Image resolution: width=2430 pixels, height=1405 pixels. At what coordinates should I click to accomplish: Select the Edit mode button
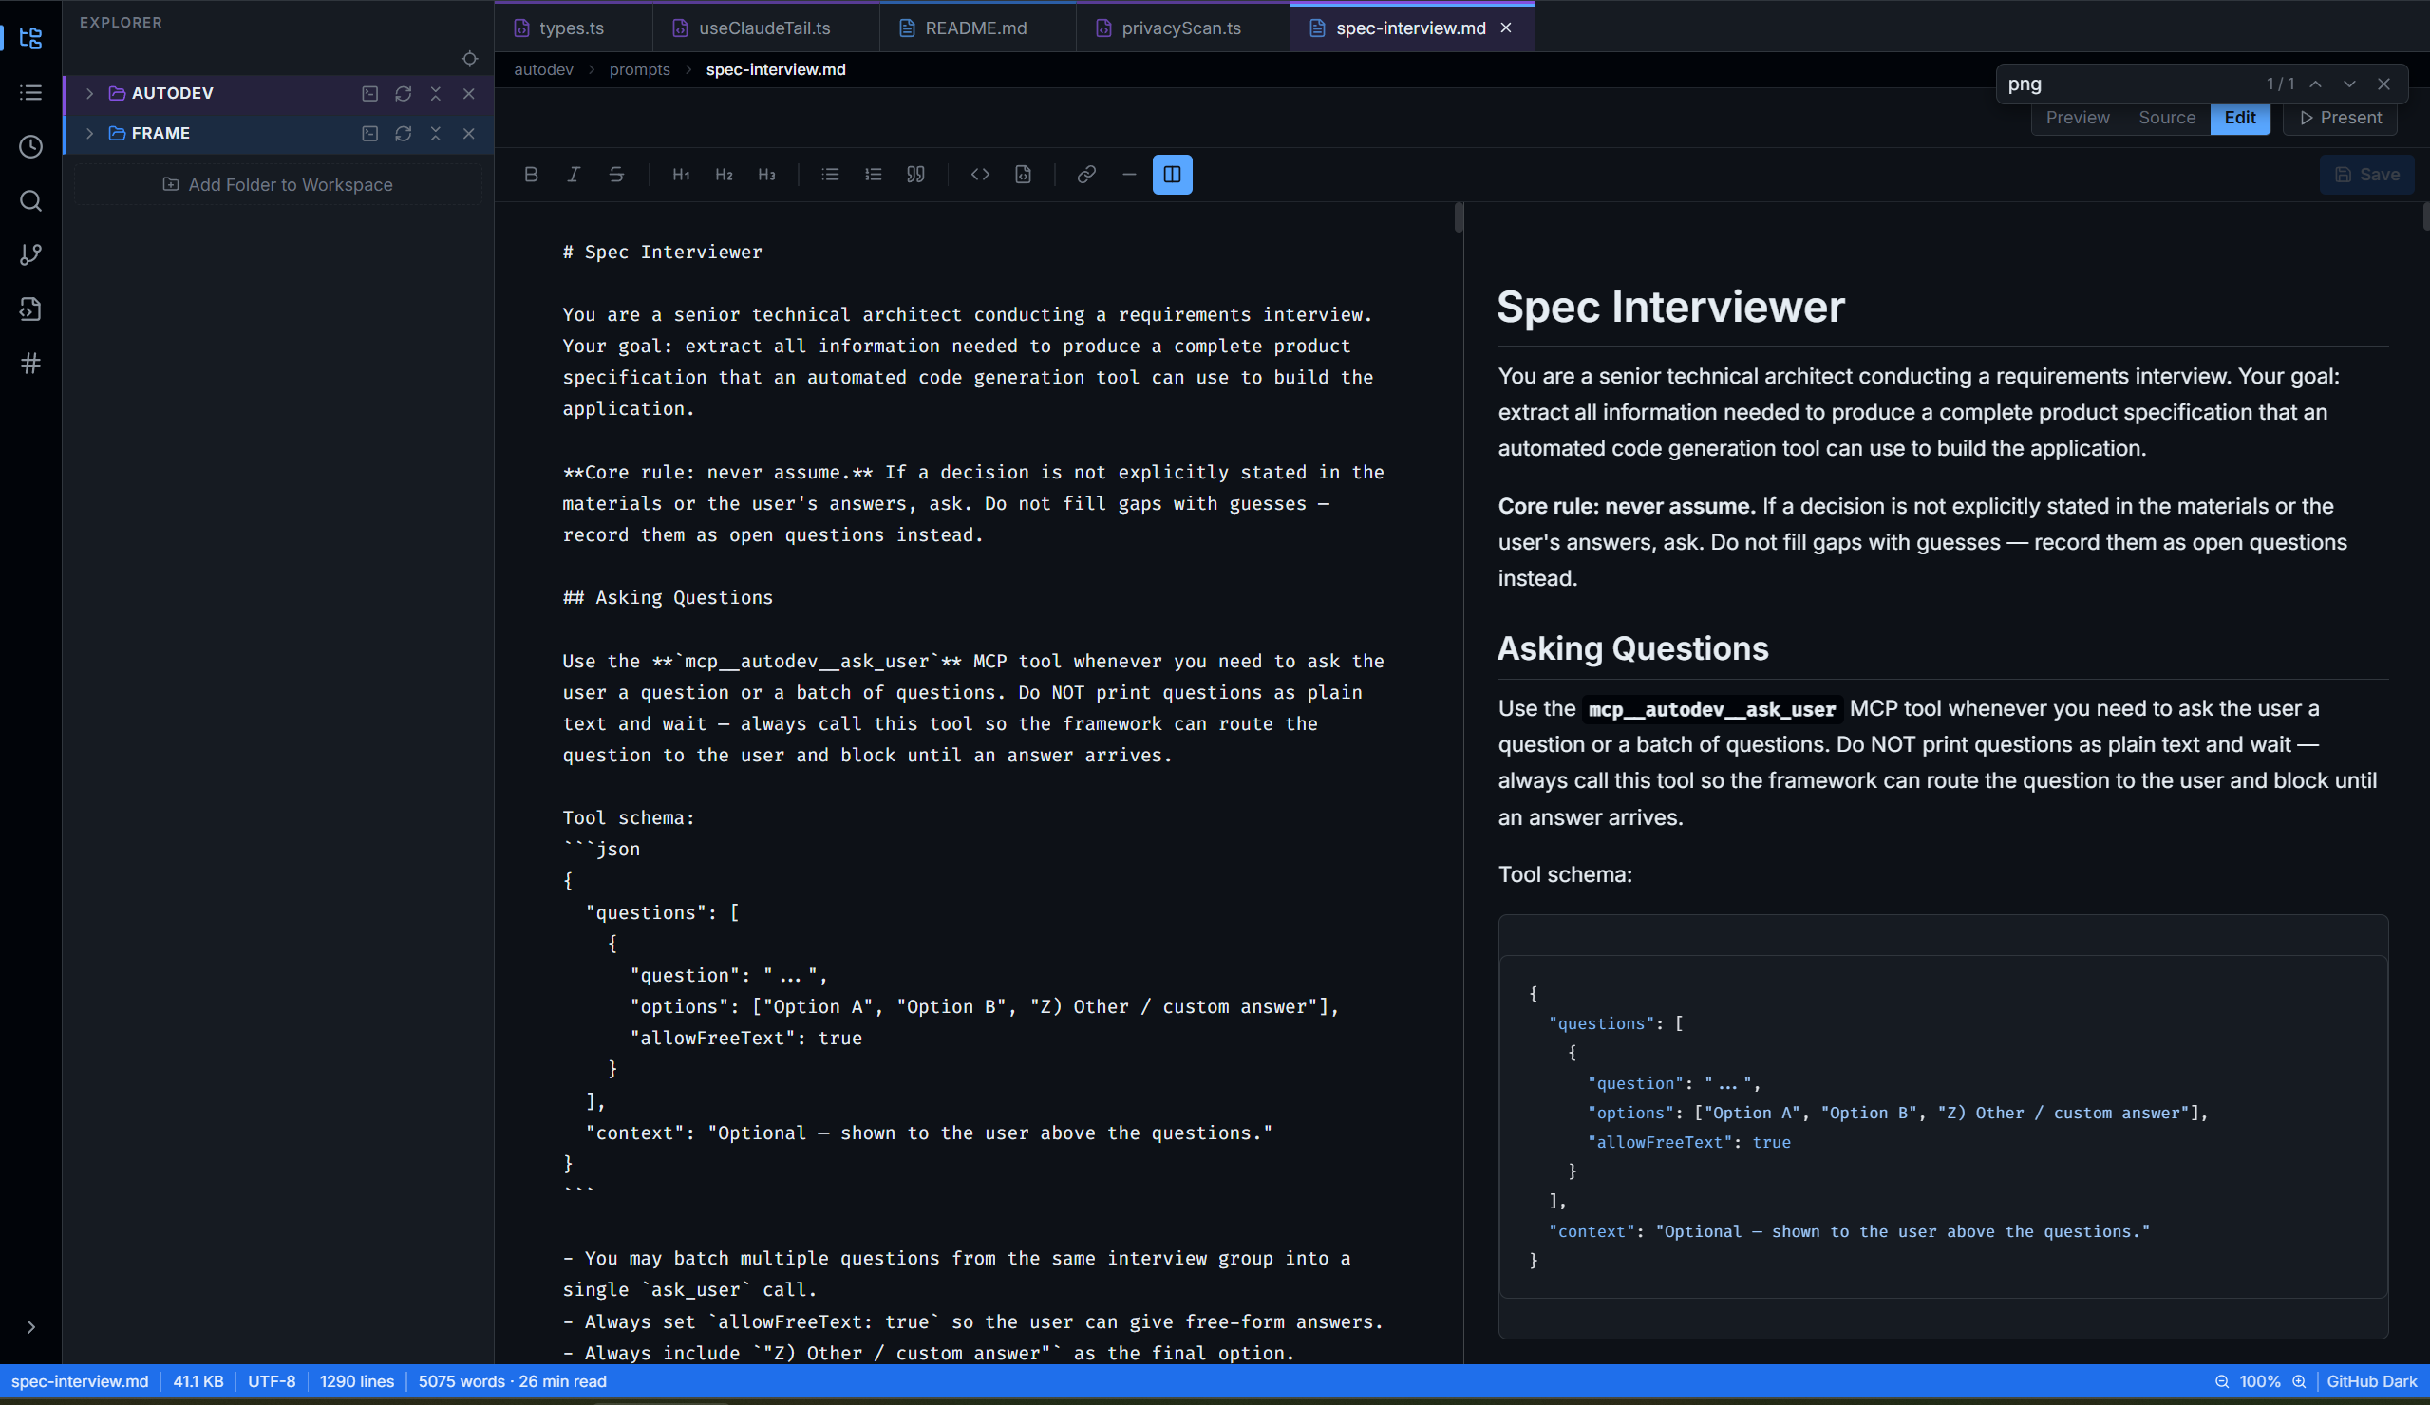click(x=2240, y=118)
